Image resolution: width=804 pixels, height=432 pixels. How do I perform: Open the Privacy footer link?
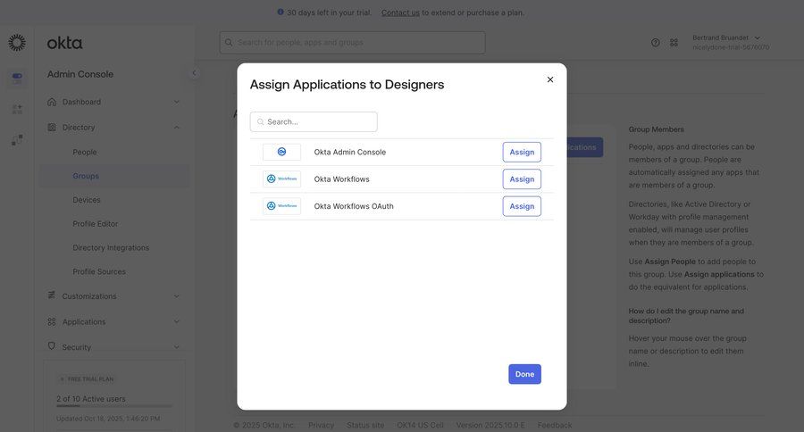point(321,426)
